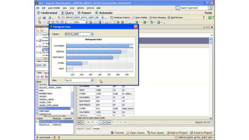Open the dropdown beside the record button
This screenshot has height=140, width=249.
(x=82, y=122)
